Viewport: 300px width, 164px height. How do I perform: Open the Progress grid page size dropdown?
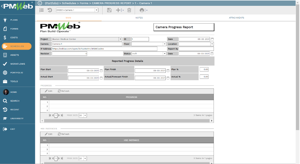85,115
